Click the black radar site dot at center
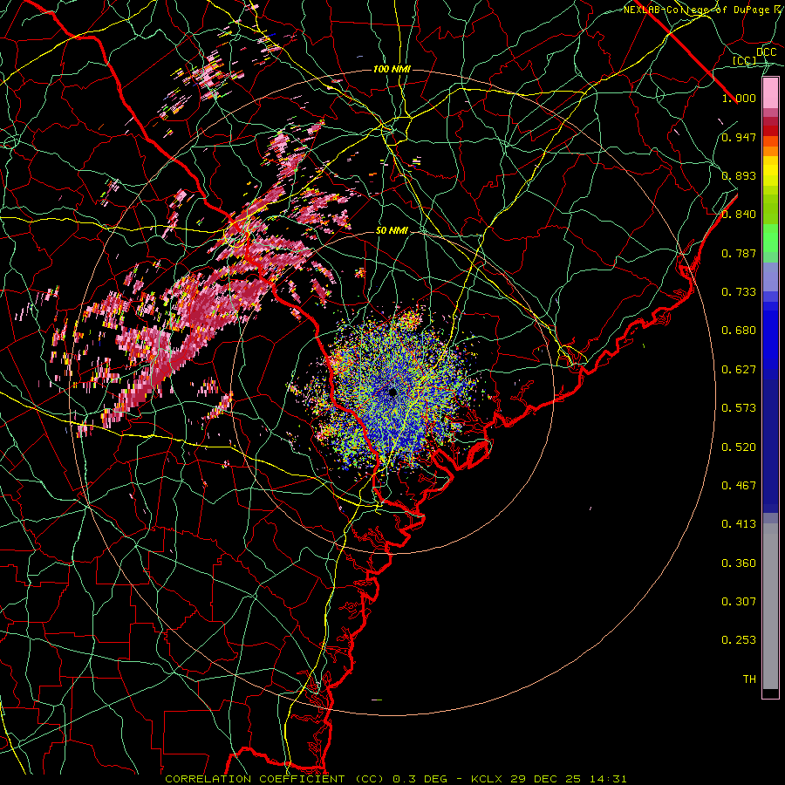 [x=392, y=392]
